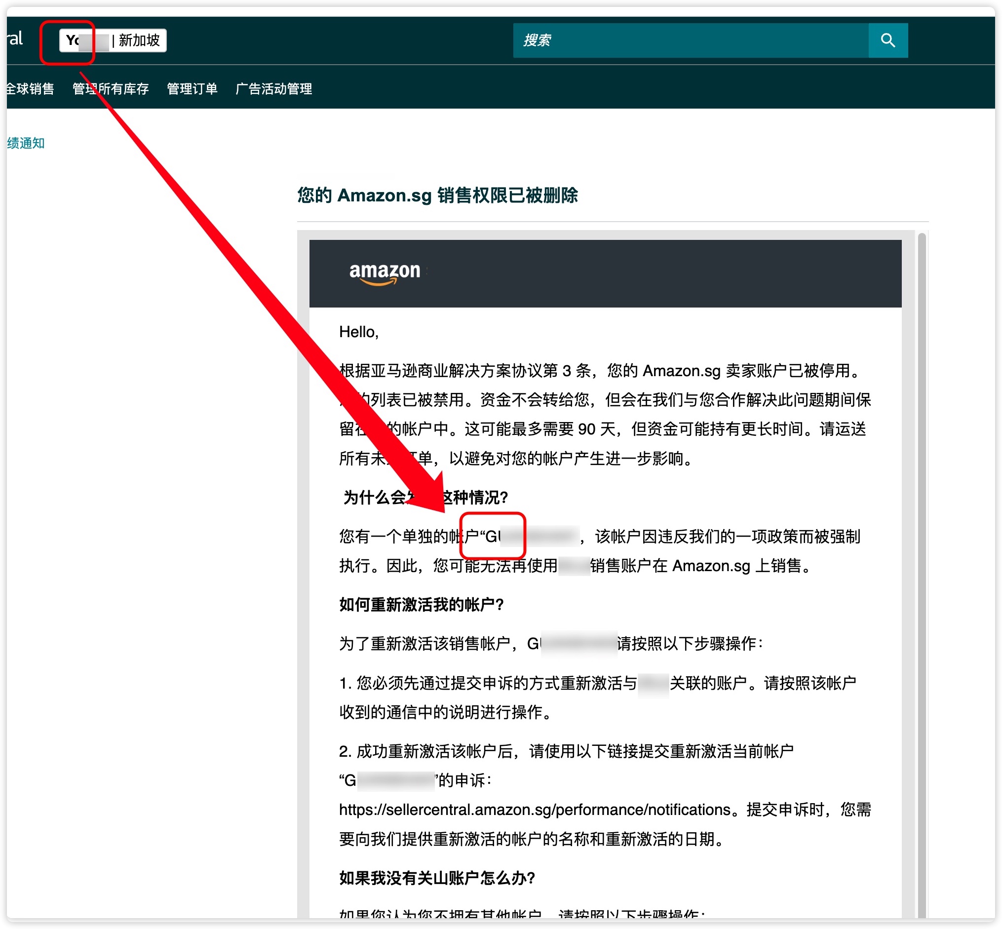Click the 如何重新激活我的帐户? heading
The height and width of the screenshot is (929, 1002).
coord(422,604)
